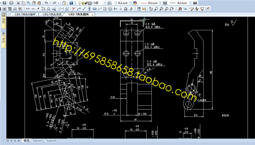Open the lineweight ByLayer dropdown arrow
255x145 pixels.
[190, 3]
